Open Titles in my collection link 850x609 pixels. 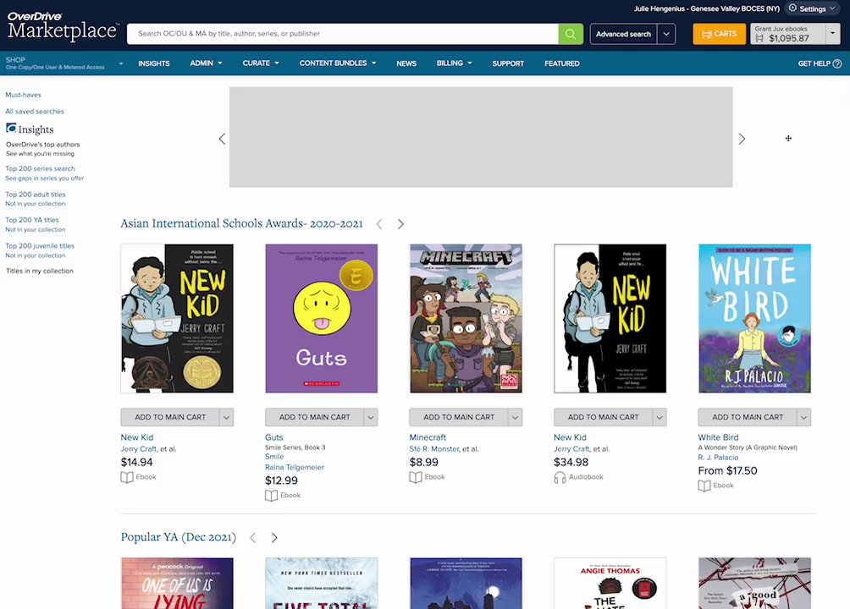click(x=40, y=271)
